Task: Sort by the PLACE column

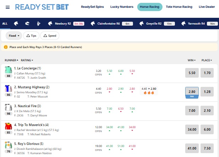Action: (x=207, y=60)
